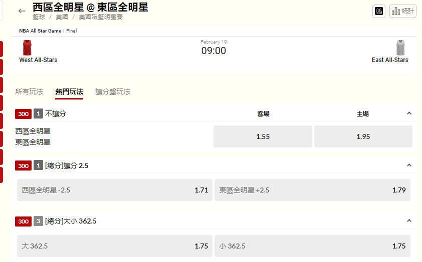Switch to 所有玩法 tab
This screenshot has height=262, width=422.
click(29, 92)
